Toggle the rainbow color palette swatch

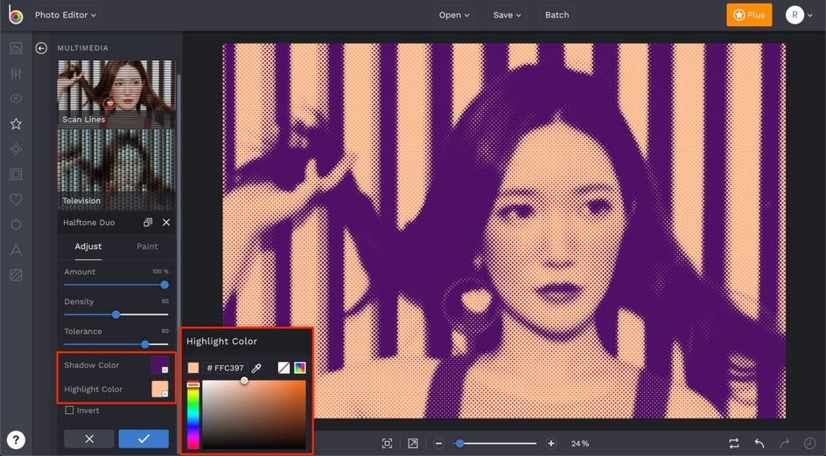(299, 369)
